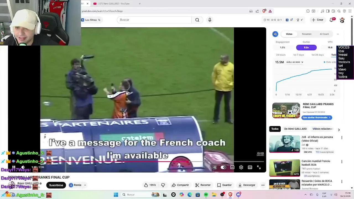
Task: Open Spotify from the taskbar
Action: 206,195
